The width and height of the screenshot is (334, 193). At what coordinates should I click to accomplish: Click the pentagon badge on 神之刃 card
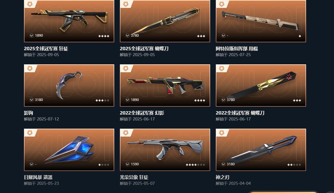(221, 133)
